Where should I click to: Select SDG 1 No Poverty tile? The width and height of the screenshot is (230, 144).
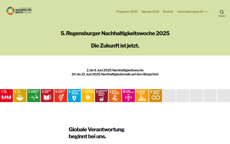click(7, 96)
